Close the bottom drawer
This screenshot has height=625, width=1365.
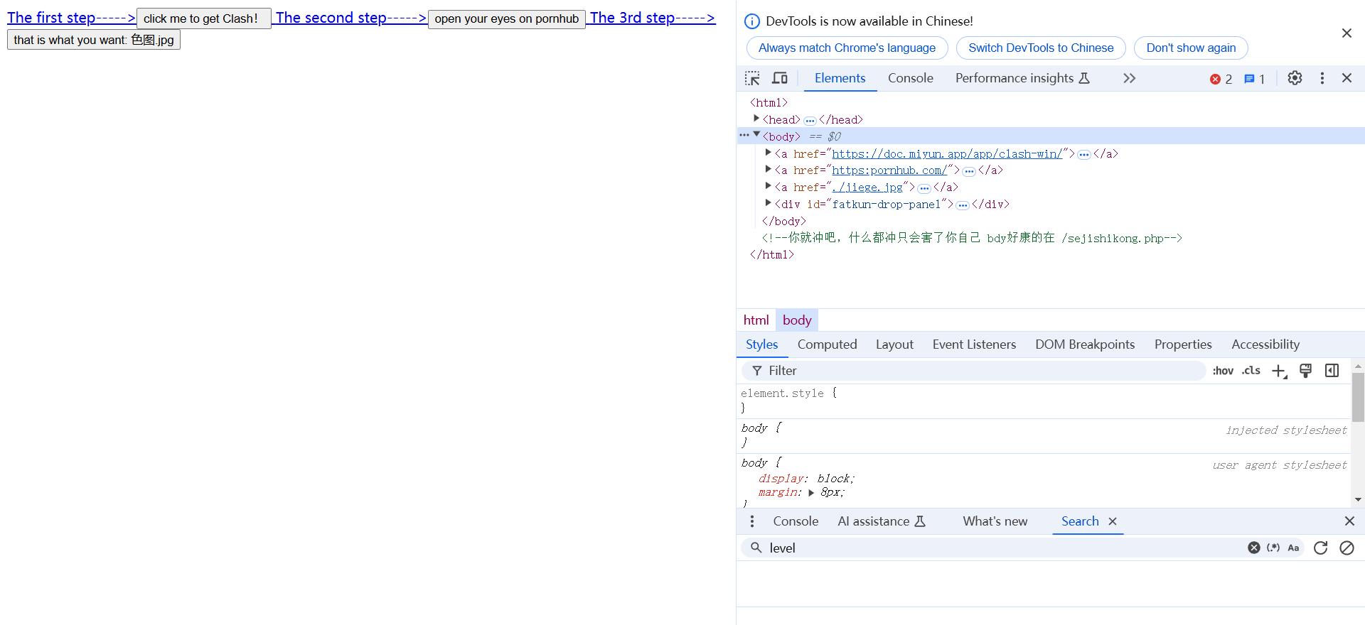[1349, 521]
